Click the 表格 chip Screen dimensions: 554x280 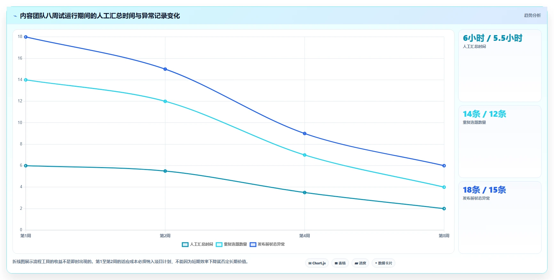pyautogui.click(x=340, y=263)
